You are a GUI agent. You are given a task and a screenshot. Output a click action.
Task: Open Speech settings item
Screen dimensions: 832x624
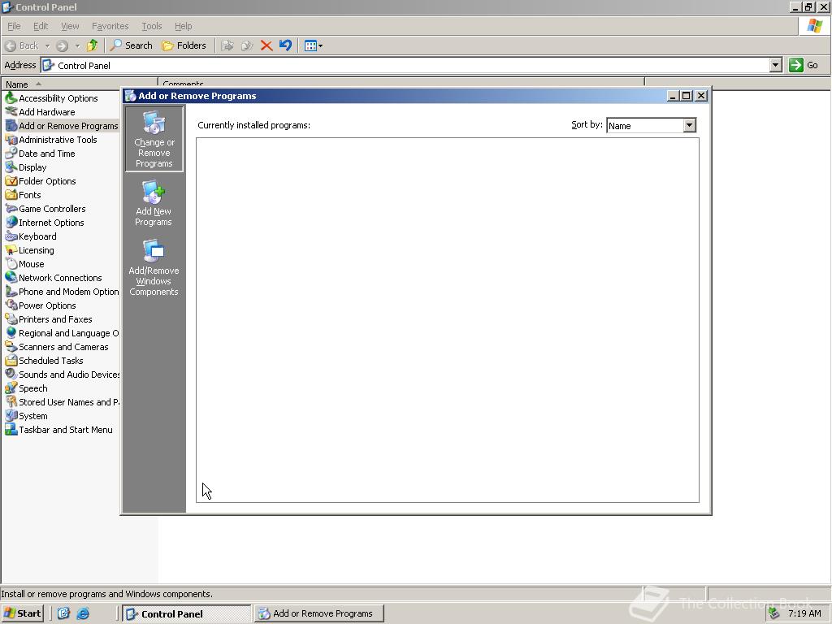[x=27, y=388]
